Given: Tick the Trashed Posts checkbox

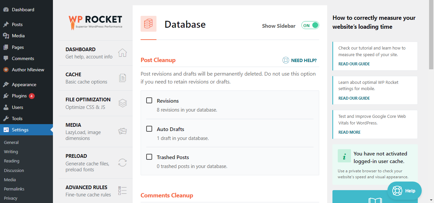Looking at the screenshot, I should pos(149,157).
